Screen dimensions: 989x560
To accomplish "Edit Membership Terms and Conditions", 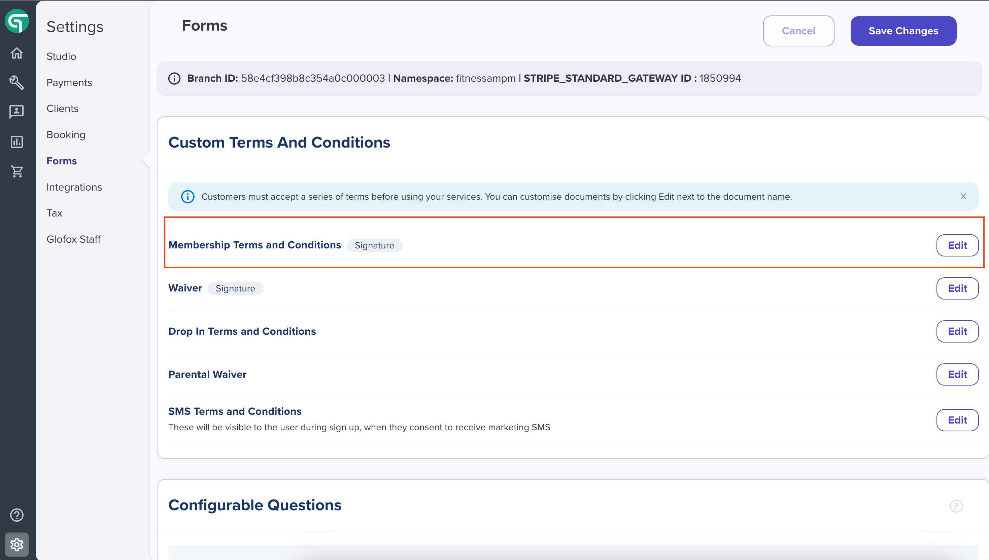I will (957, 245).
